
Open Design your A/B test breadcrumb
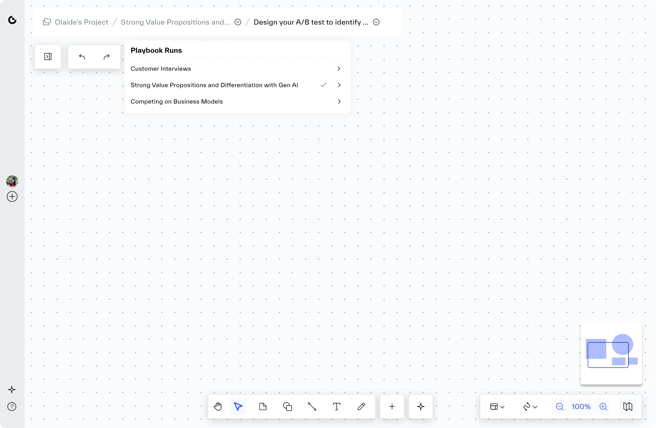click(311, 22)
